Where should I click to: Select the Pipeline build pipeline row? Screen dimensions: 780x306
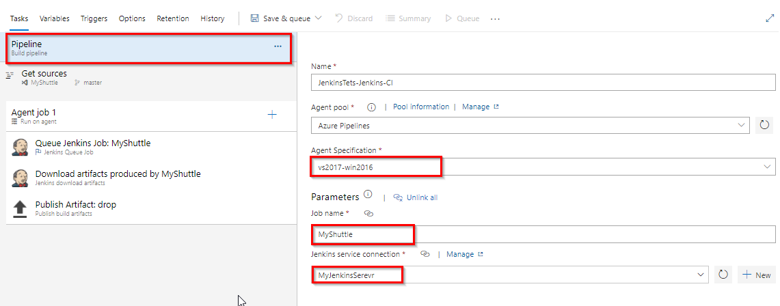click(x=149, y=48)
